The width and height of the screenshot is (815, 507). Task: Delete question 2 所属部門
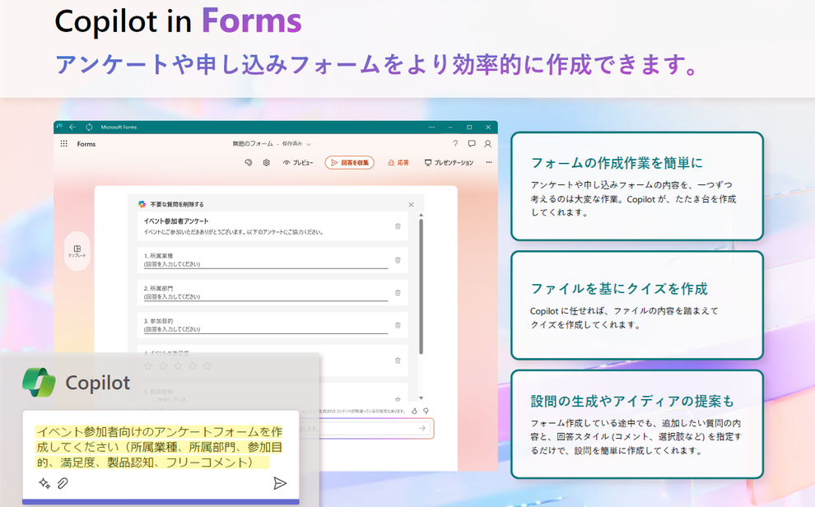pyautogui.click(x=398, y=293)
